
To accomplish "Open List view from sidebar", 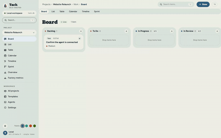I will (19, 44).
